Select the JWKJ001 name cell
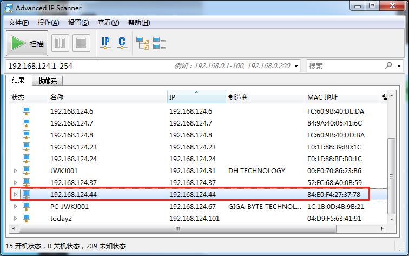Screen dimensions: 409x256 (64, 171)
